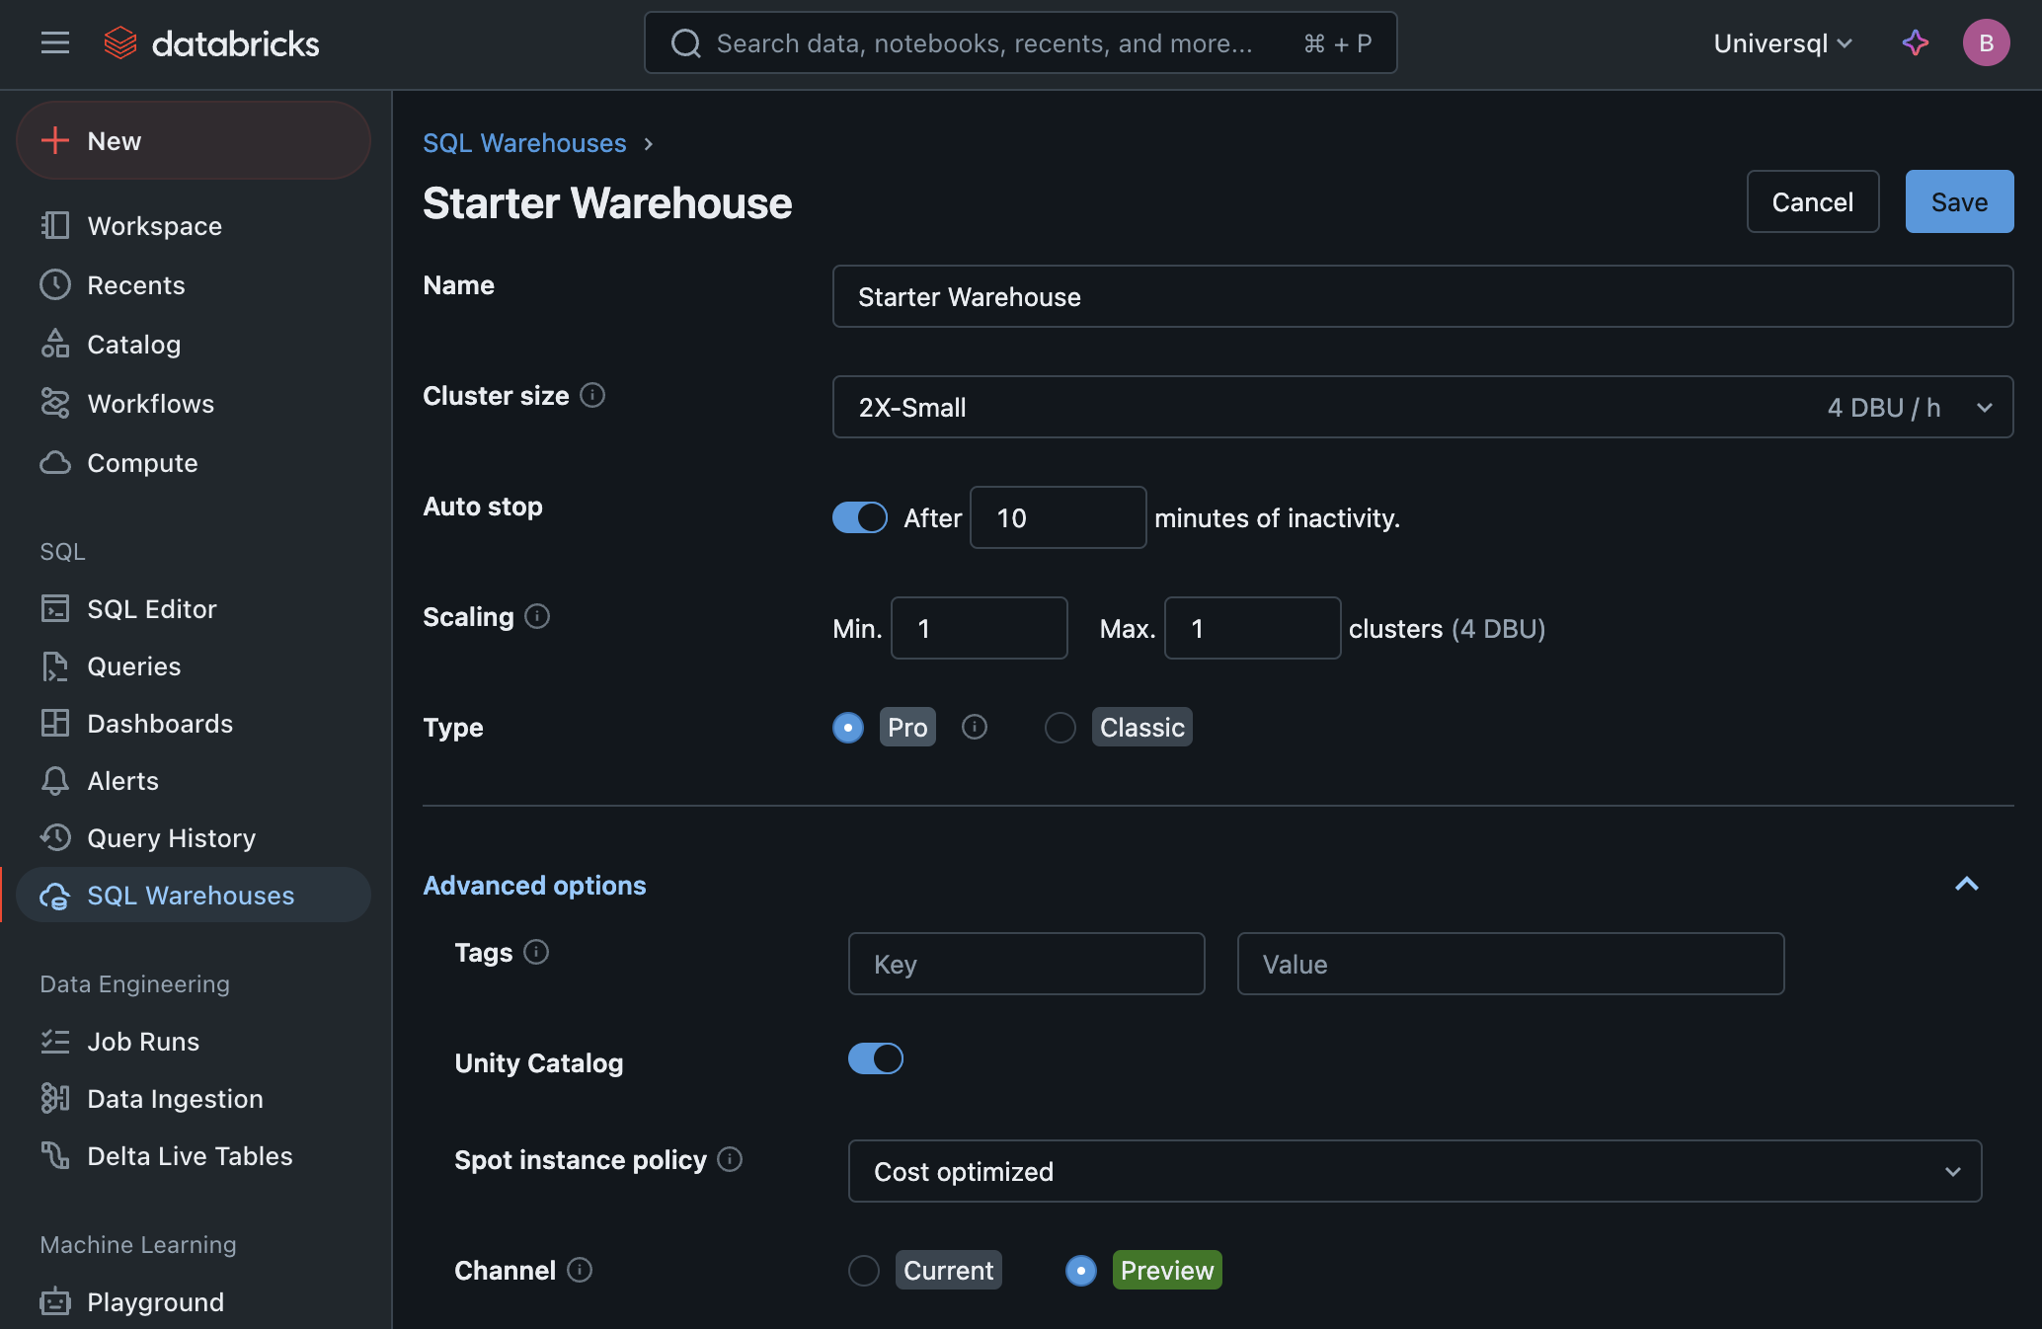Click the plus icon next to New
This screenshot has width=2042, height=1329.
point(55,140)
